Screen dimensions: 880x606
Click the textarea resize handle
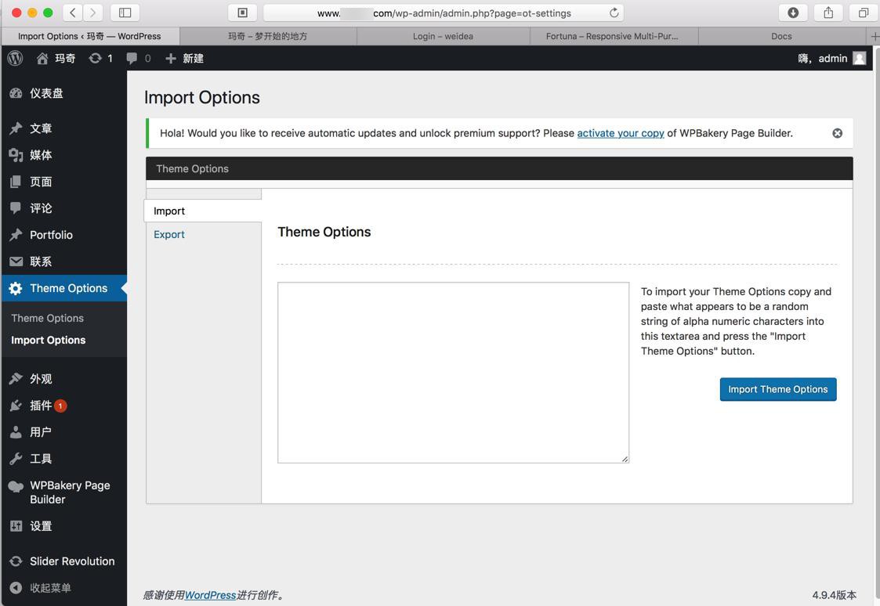pyautogui.click(x=625, y=459)
